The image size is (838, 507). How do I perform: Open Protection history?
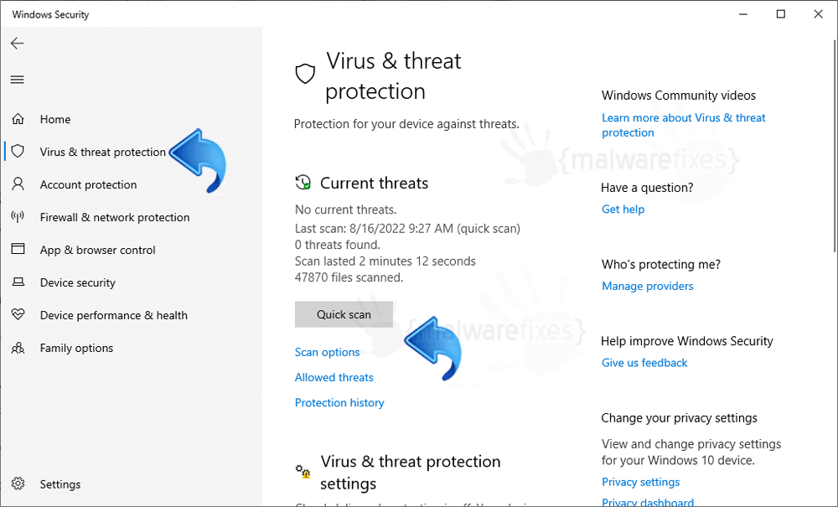pos(339,402)
